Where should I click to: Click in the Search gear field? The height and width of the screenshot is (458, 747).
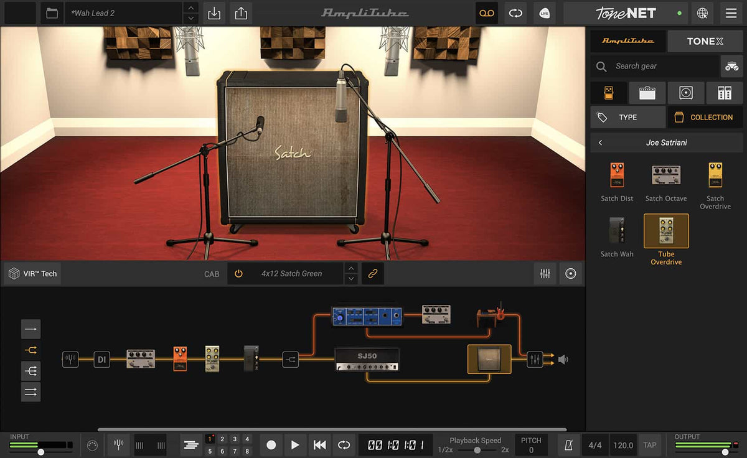click(654, 66)
